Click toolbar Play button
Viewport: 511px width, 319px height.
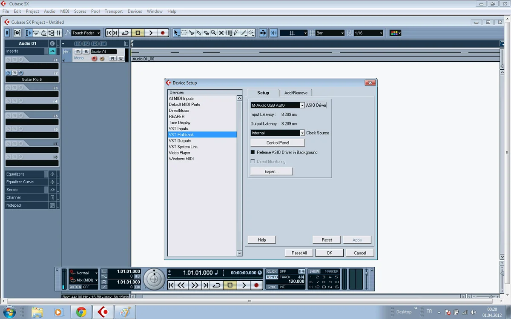coord(150,33)
